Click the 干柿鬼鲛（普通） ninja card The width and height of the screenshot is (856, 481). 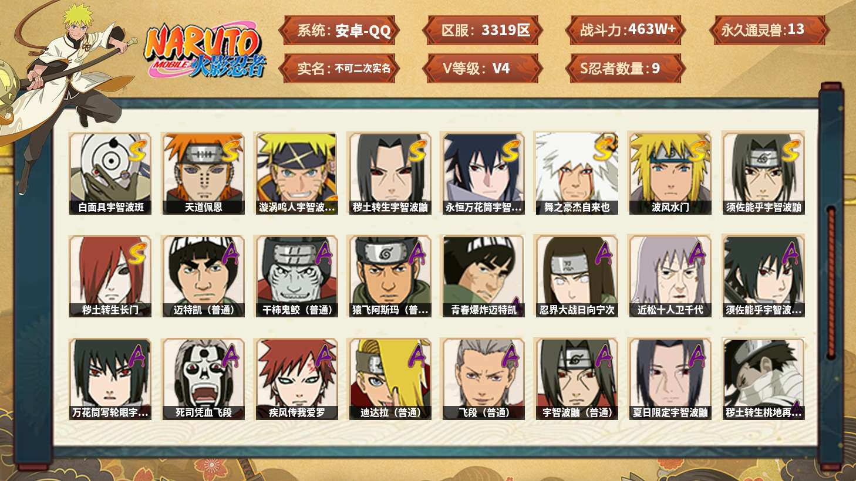(x=296, y=276)
